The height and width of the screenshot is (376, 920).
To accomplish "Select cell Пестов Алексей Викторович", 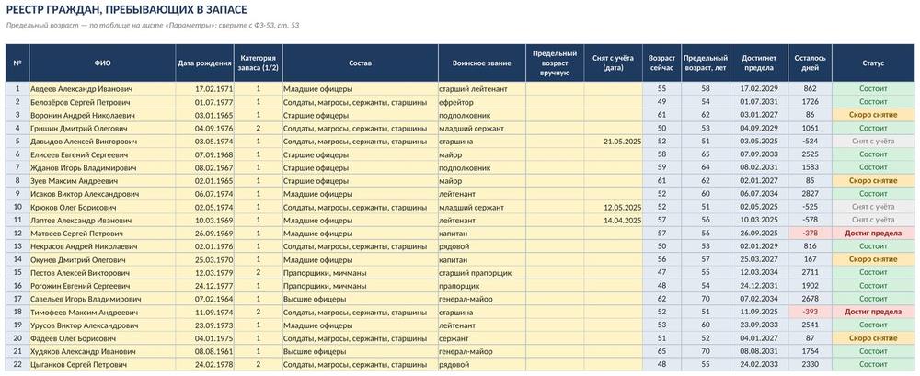I will point(102,273).
